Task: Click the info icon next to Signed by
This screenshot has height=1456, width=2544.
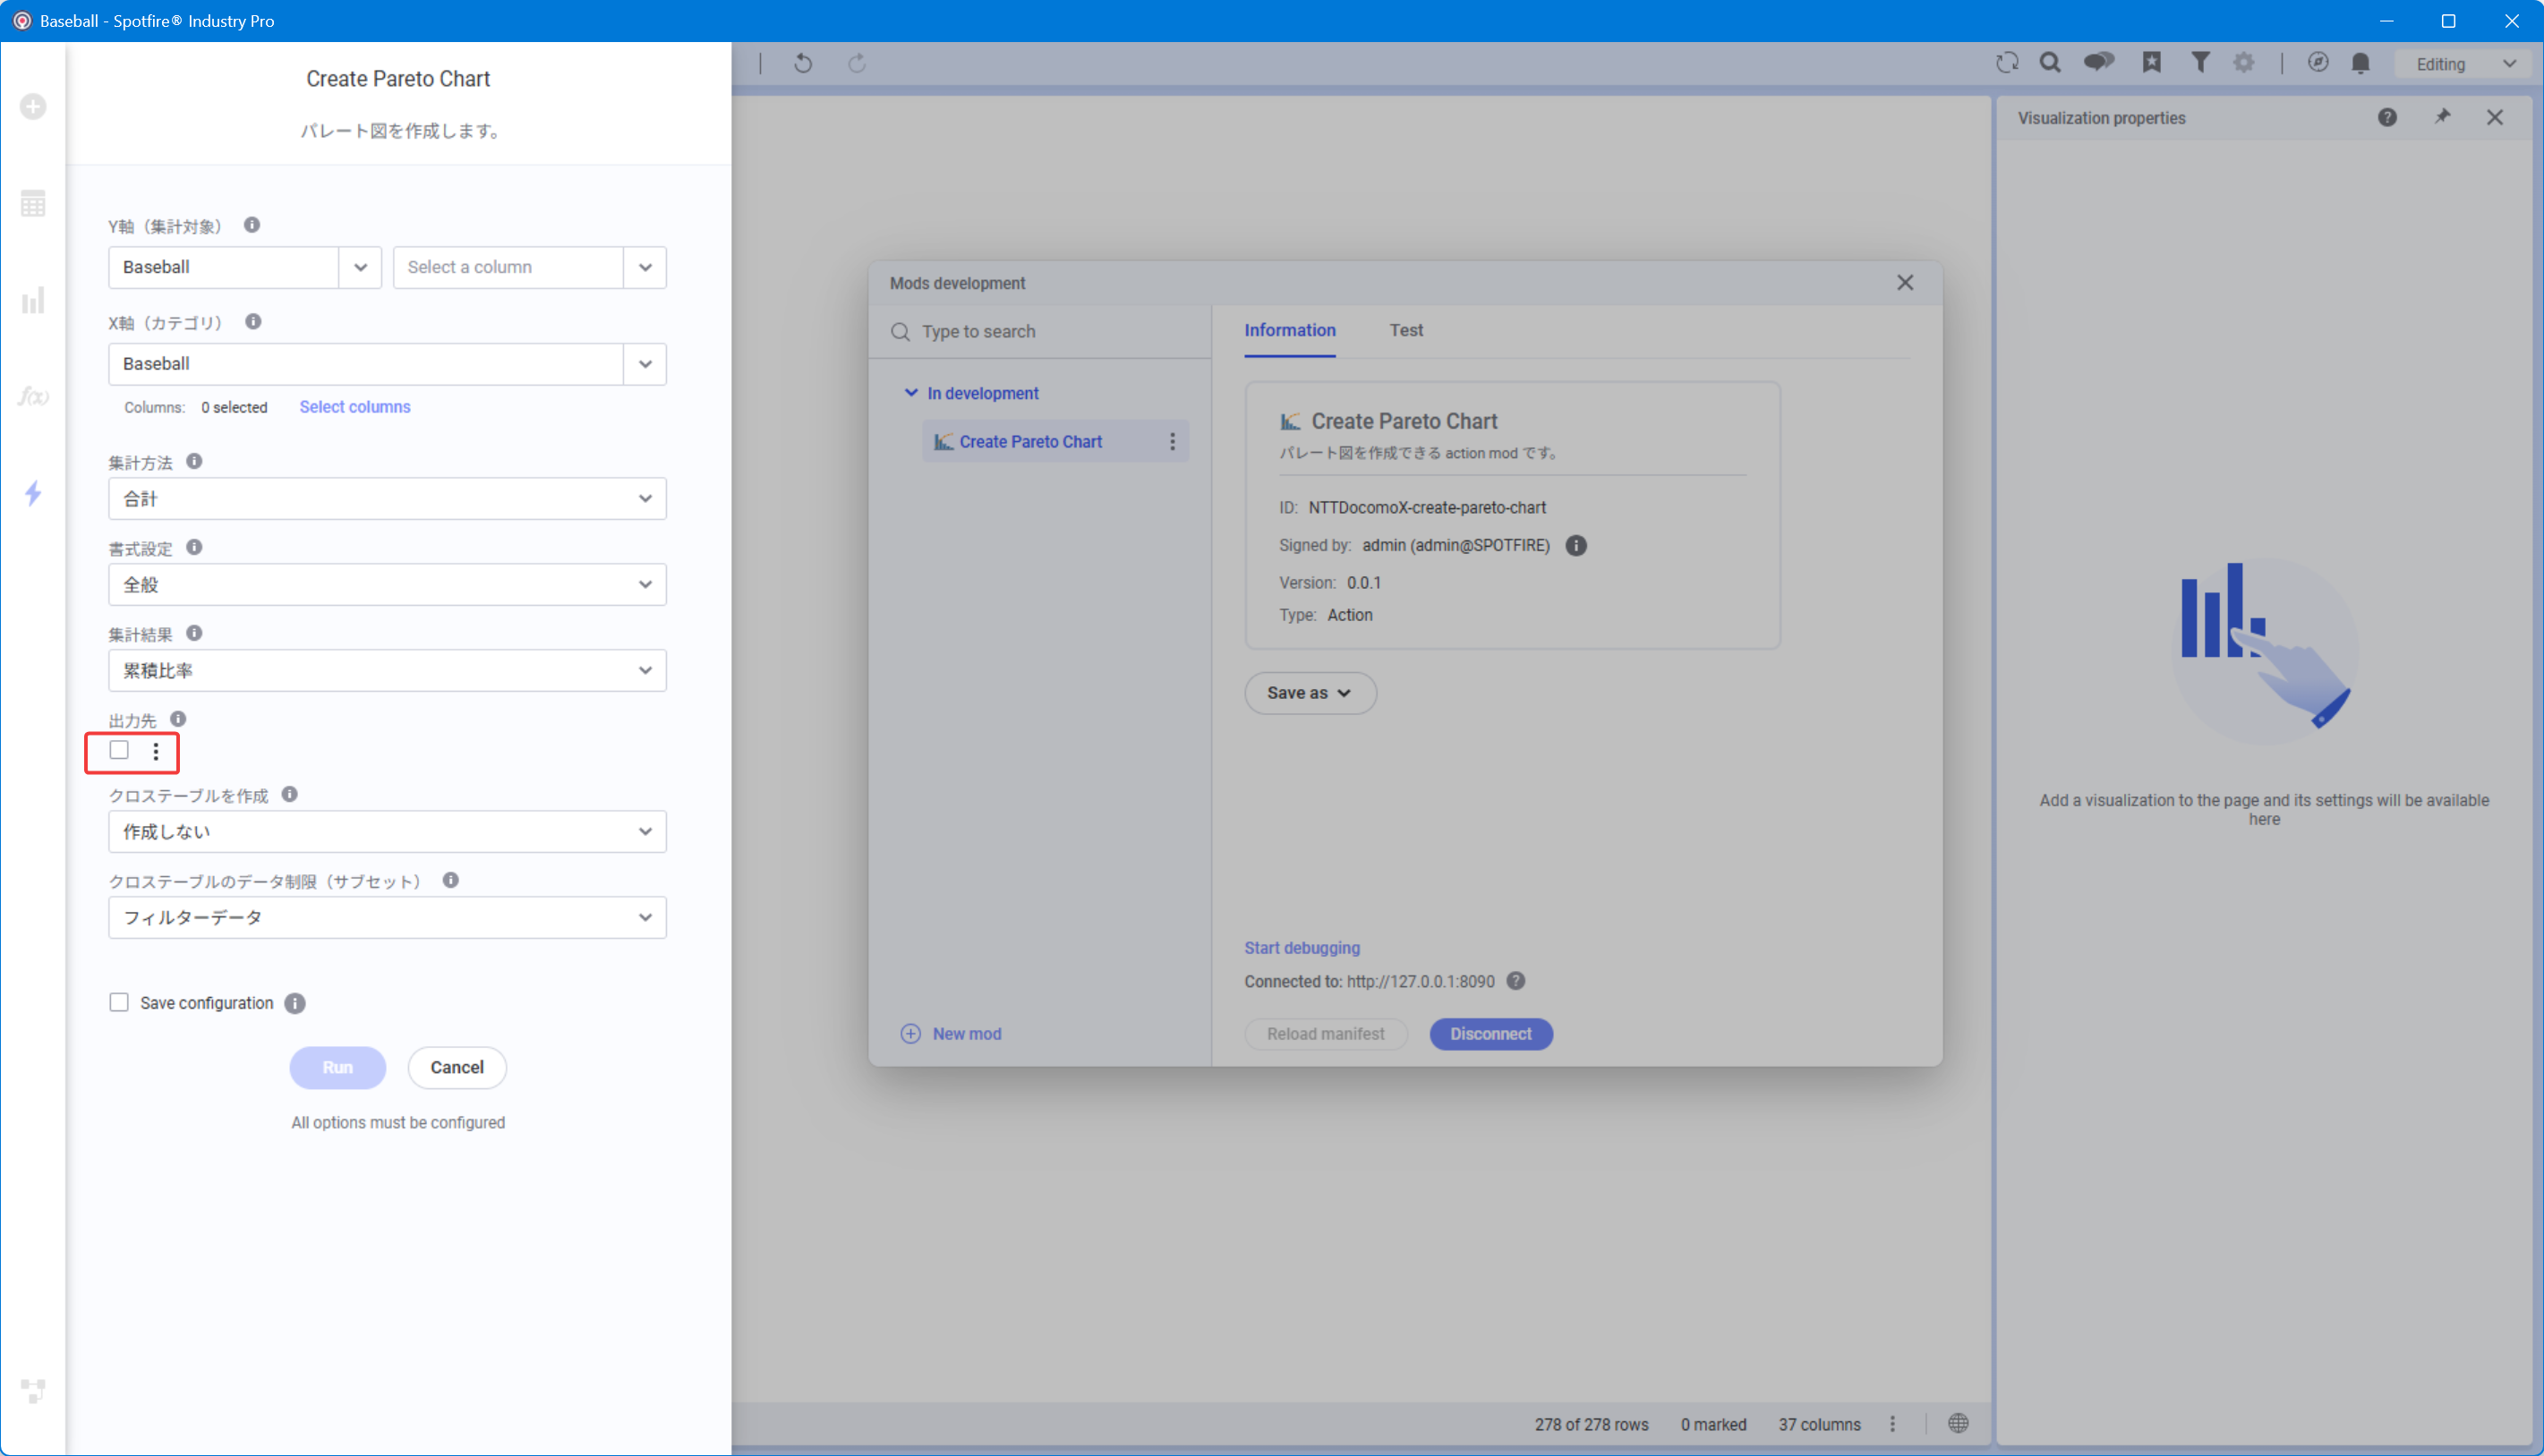Action: 1576,546
